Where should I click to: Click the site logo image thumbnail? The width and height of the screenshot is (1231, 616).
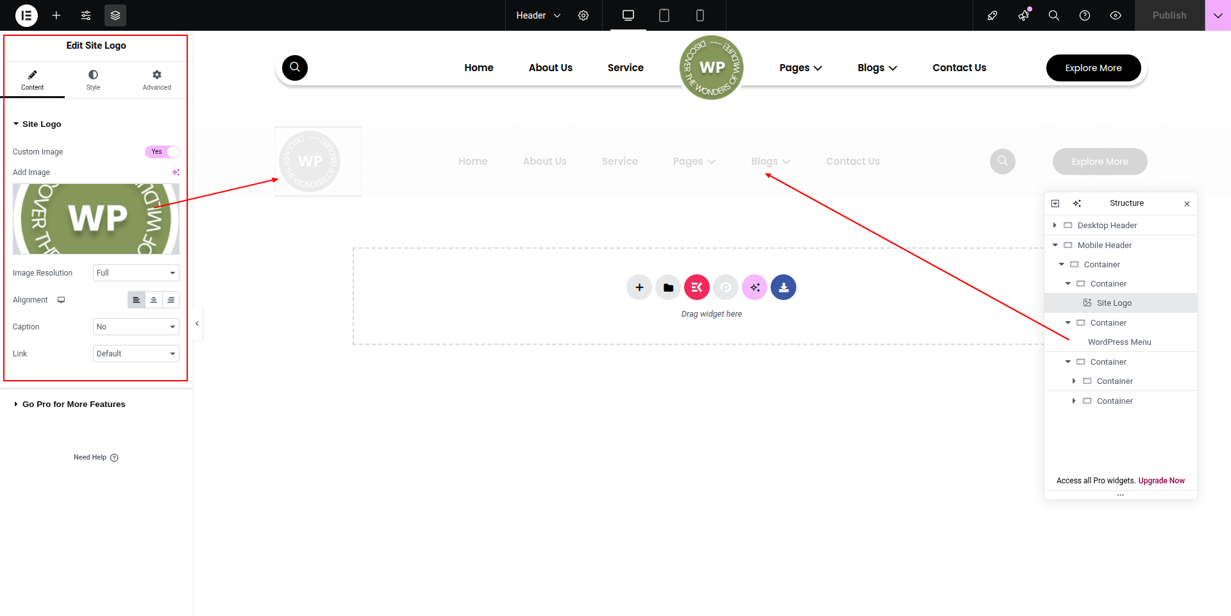pos(96,219)
